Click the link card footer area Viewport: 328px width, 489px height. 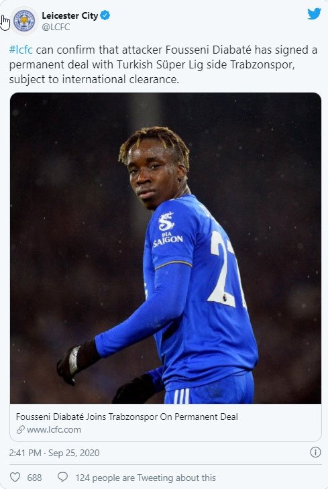click(166, 423)
